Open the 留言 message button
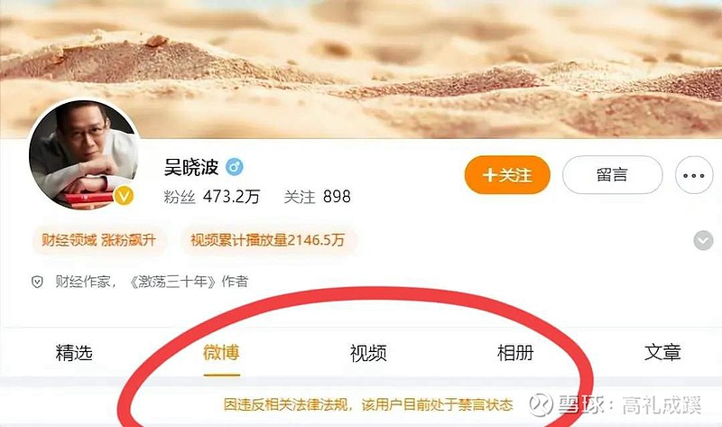This screenshot has width=722, height=427. point(612,175)
